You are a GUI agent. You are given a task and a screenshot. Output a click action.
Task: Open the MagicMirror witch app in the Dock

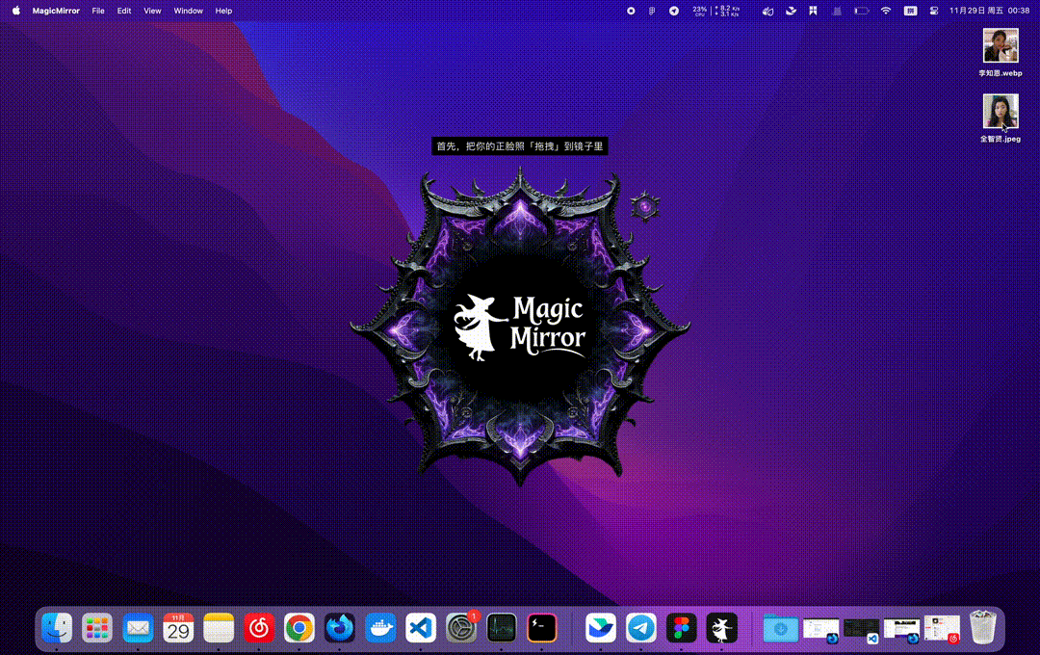coord(721,627)
